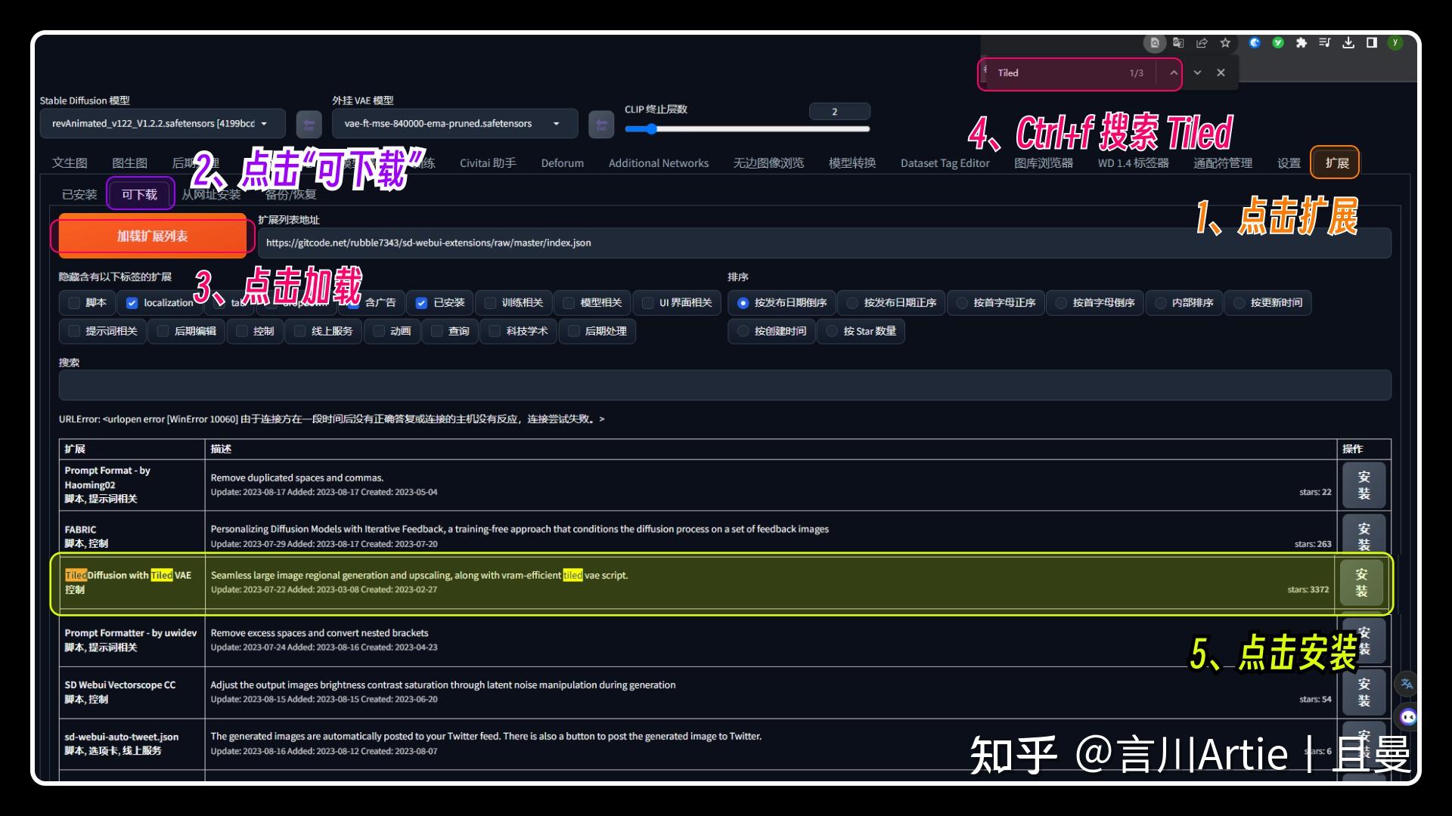1452x816 pixels.
Task: Adjust the CLIP 终止层数 slider
Action: (x=652, y=128)
